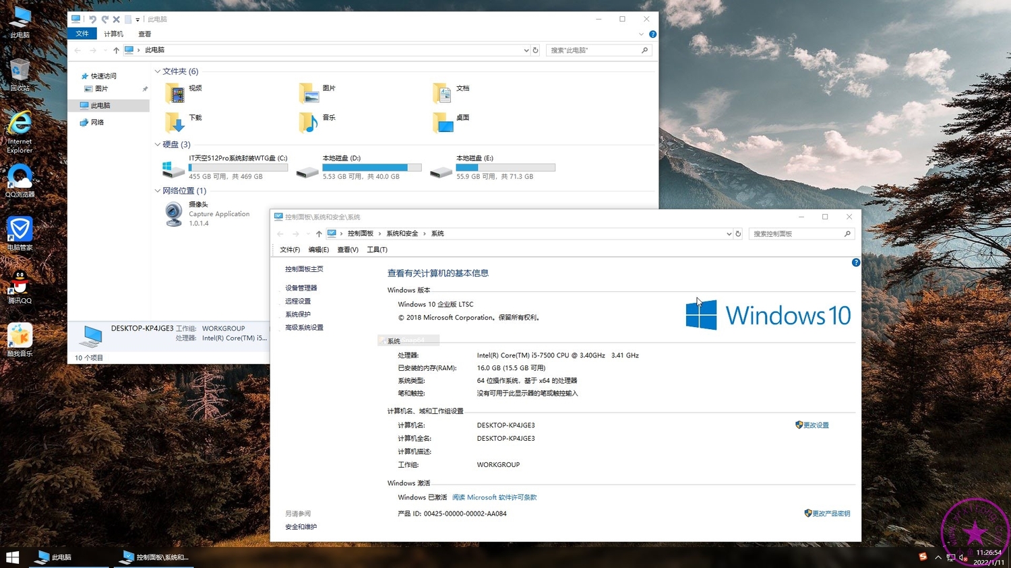Launch 腾讯QQ desktop shortcut
Viewport: 1011px width, 568px height.
(20, 287)
